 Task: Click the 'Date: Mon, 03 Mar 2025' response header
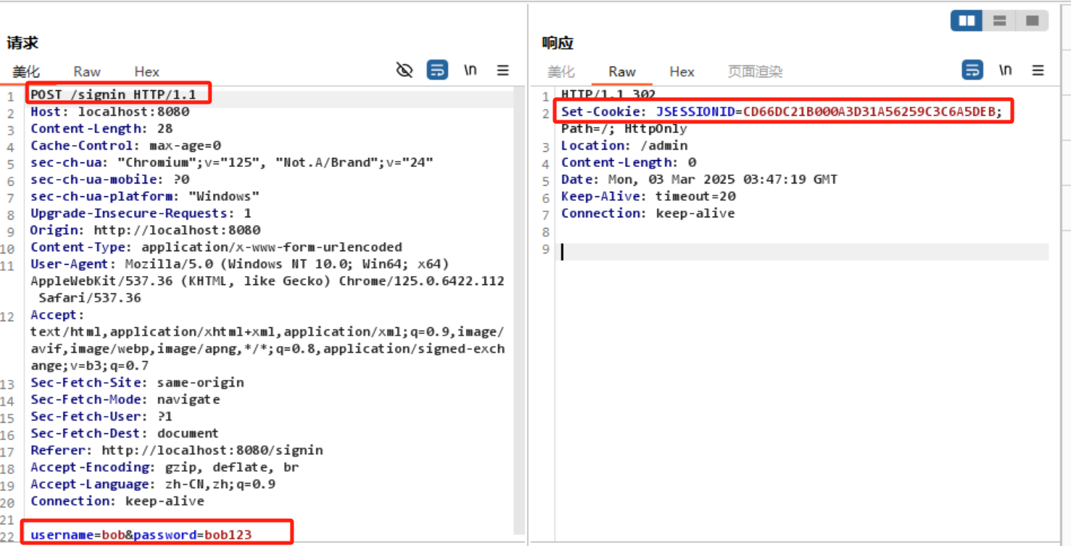tap(699, 180)
